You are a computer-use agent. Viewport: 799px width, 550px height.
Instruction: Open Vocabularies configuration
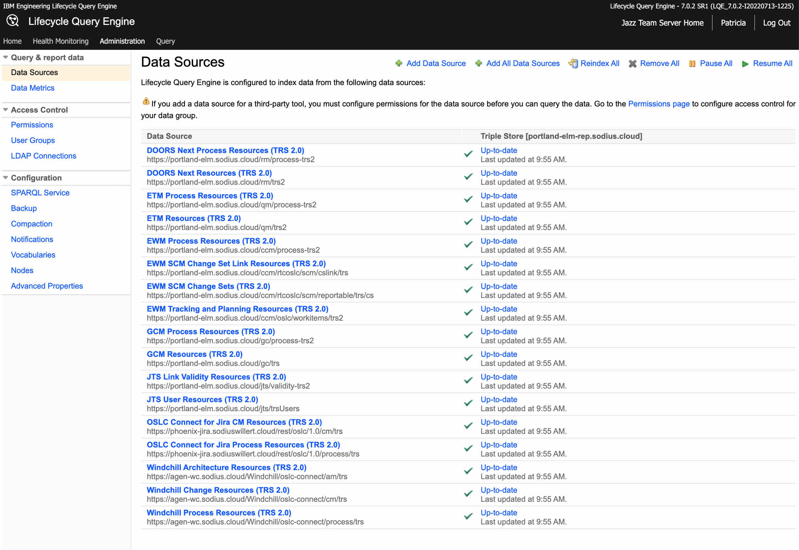[x=33, y=255]
